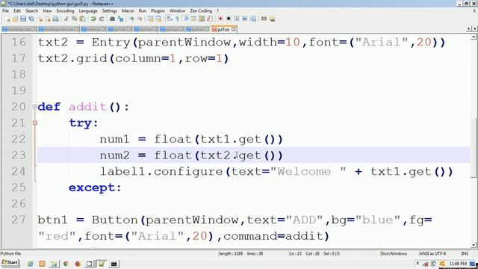Click the Save Recorded Macro icon
Viewport: 478px width, 269px height.
253,19
